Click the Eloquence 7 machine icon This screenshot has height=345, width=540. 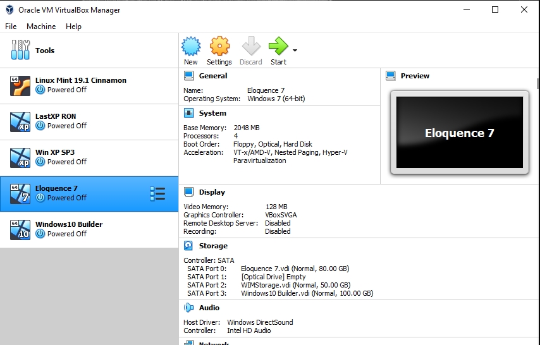pyautogui.click(x=20, y=194)
